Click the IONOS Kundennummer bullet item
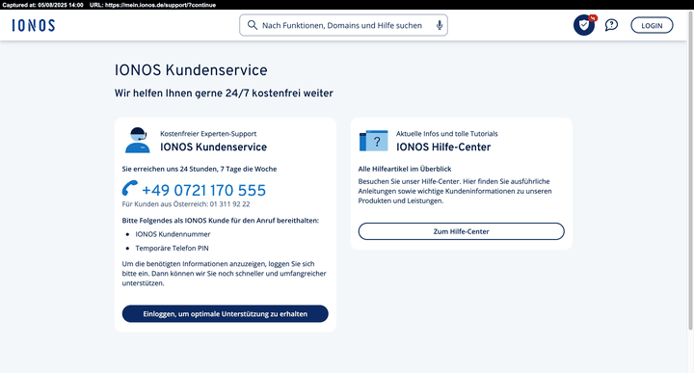The height and width of the screenshot is (373, 694). pos(173,234)
